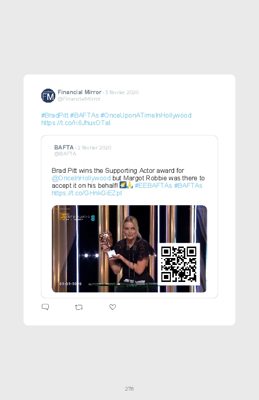Click the QR code on video

pos(179,265)
